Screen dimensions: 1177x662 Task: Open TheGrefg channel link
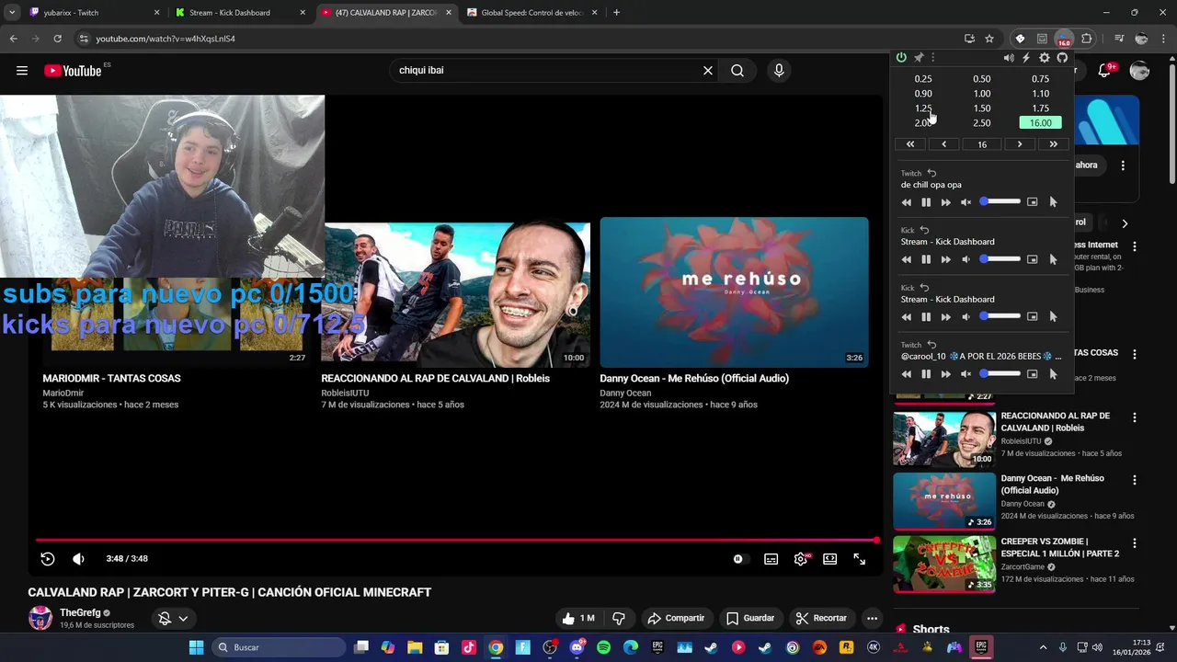(80, 613)
